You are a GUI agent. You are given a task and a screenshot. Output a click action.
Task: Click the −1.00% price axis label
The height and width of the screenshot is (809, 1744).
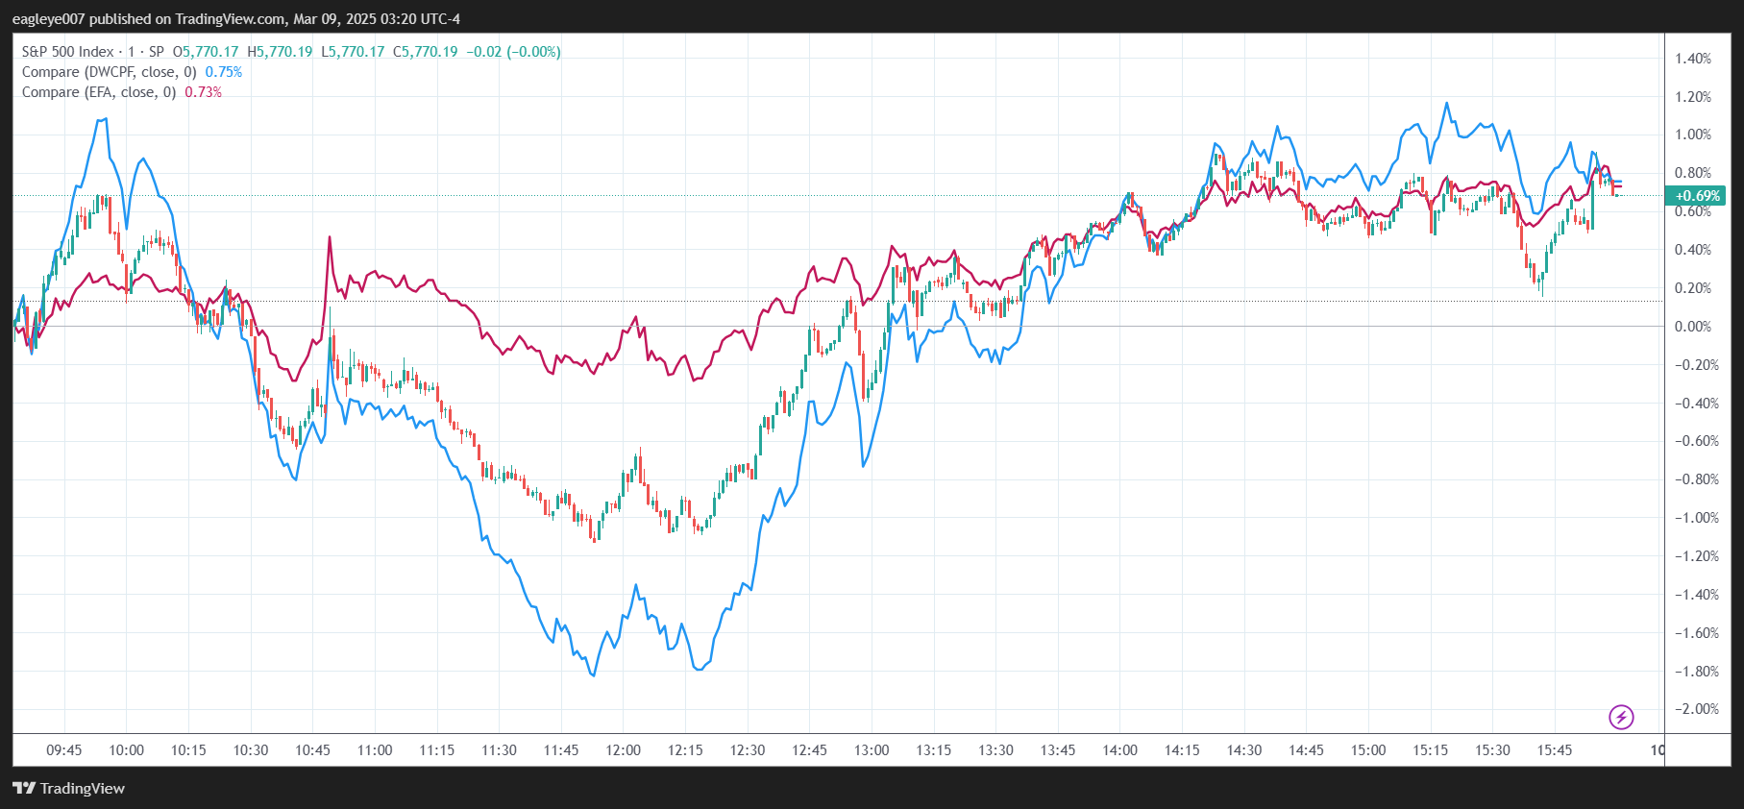coord(1696,518)
